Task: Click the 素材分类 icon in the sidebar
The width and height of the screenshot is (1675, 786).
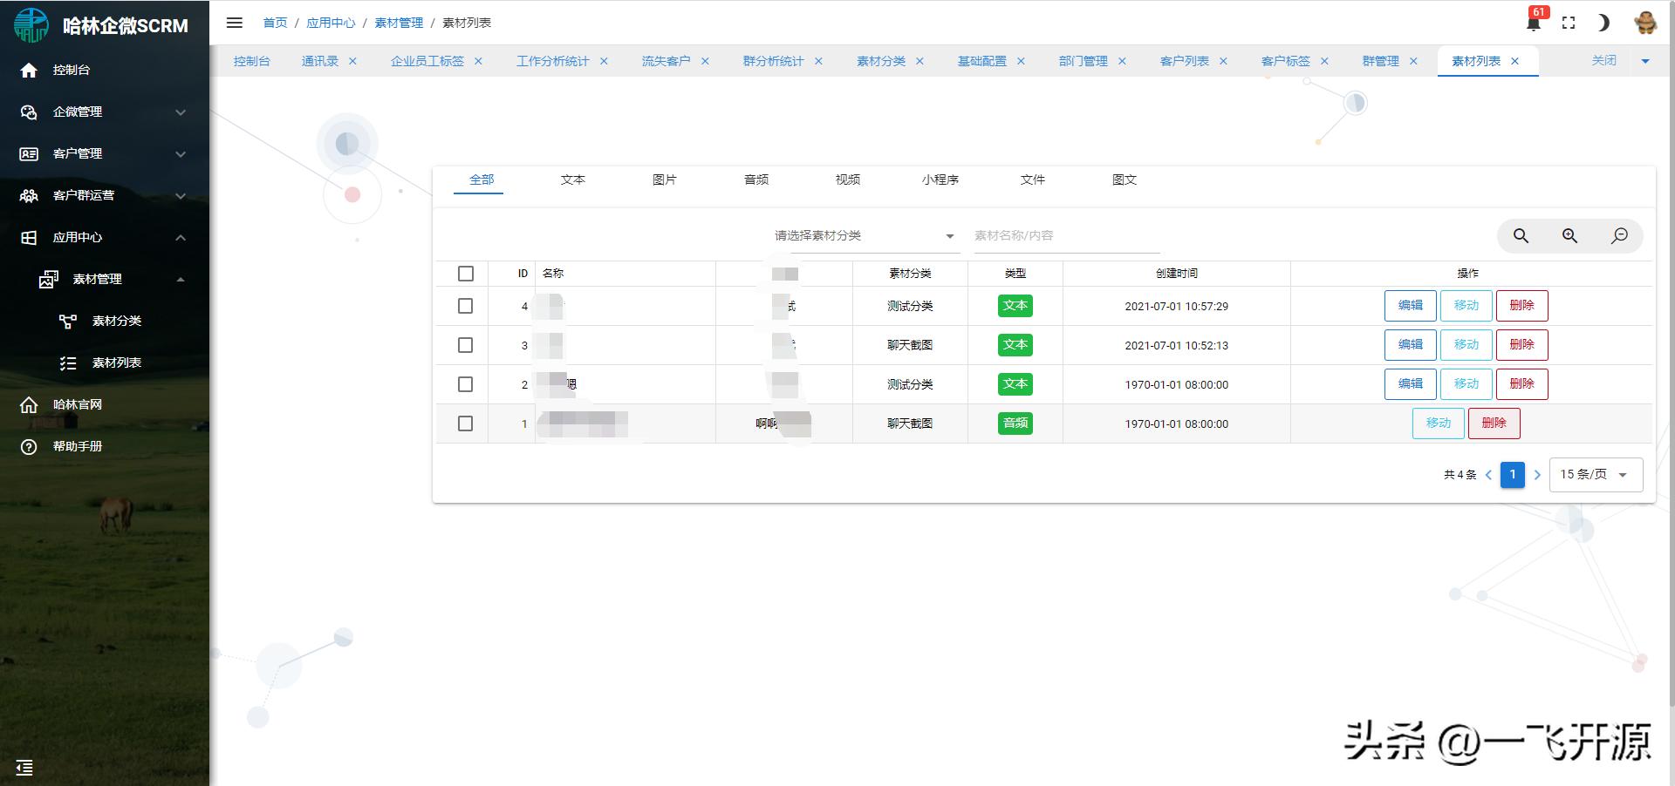Action: [x=69, y=321]
